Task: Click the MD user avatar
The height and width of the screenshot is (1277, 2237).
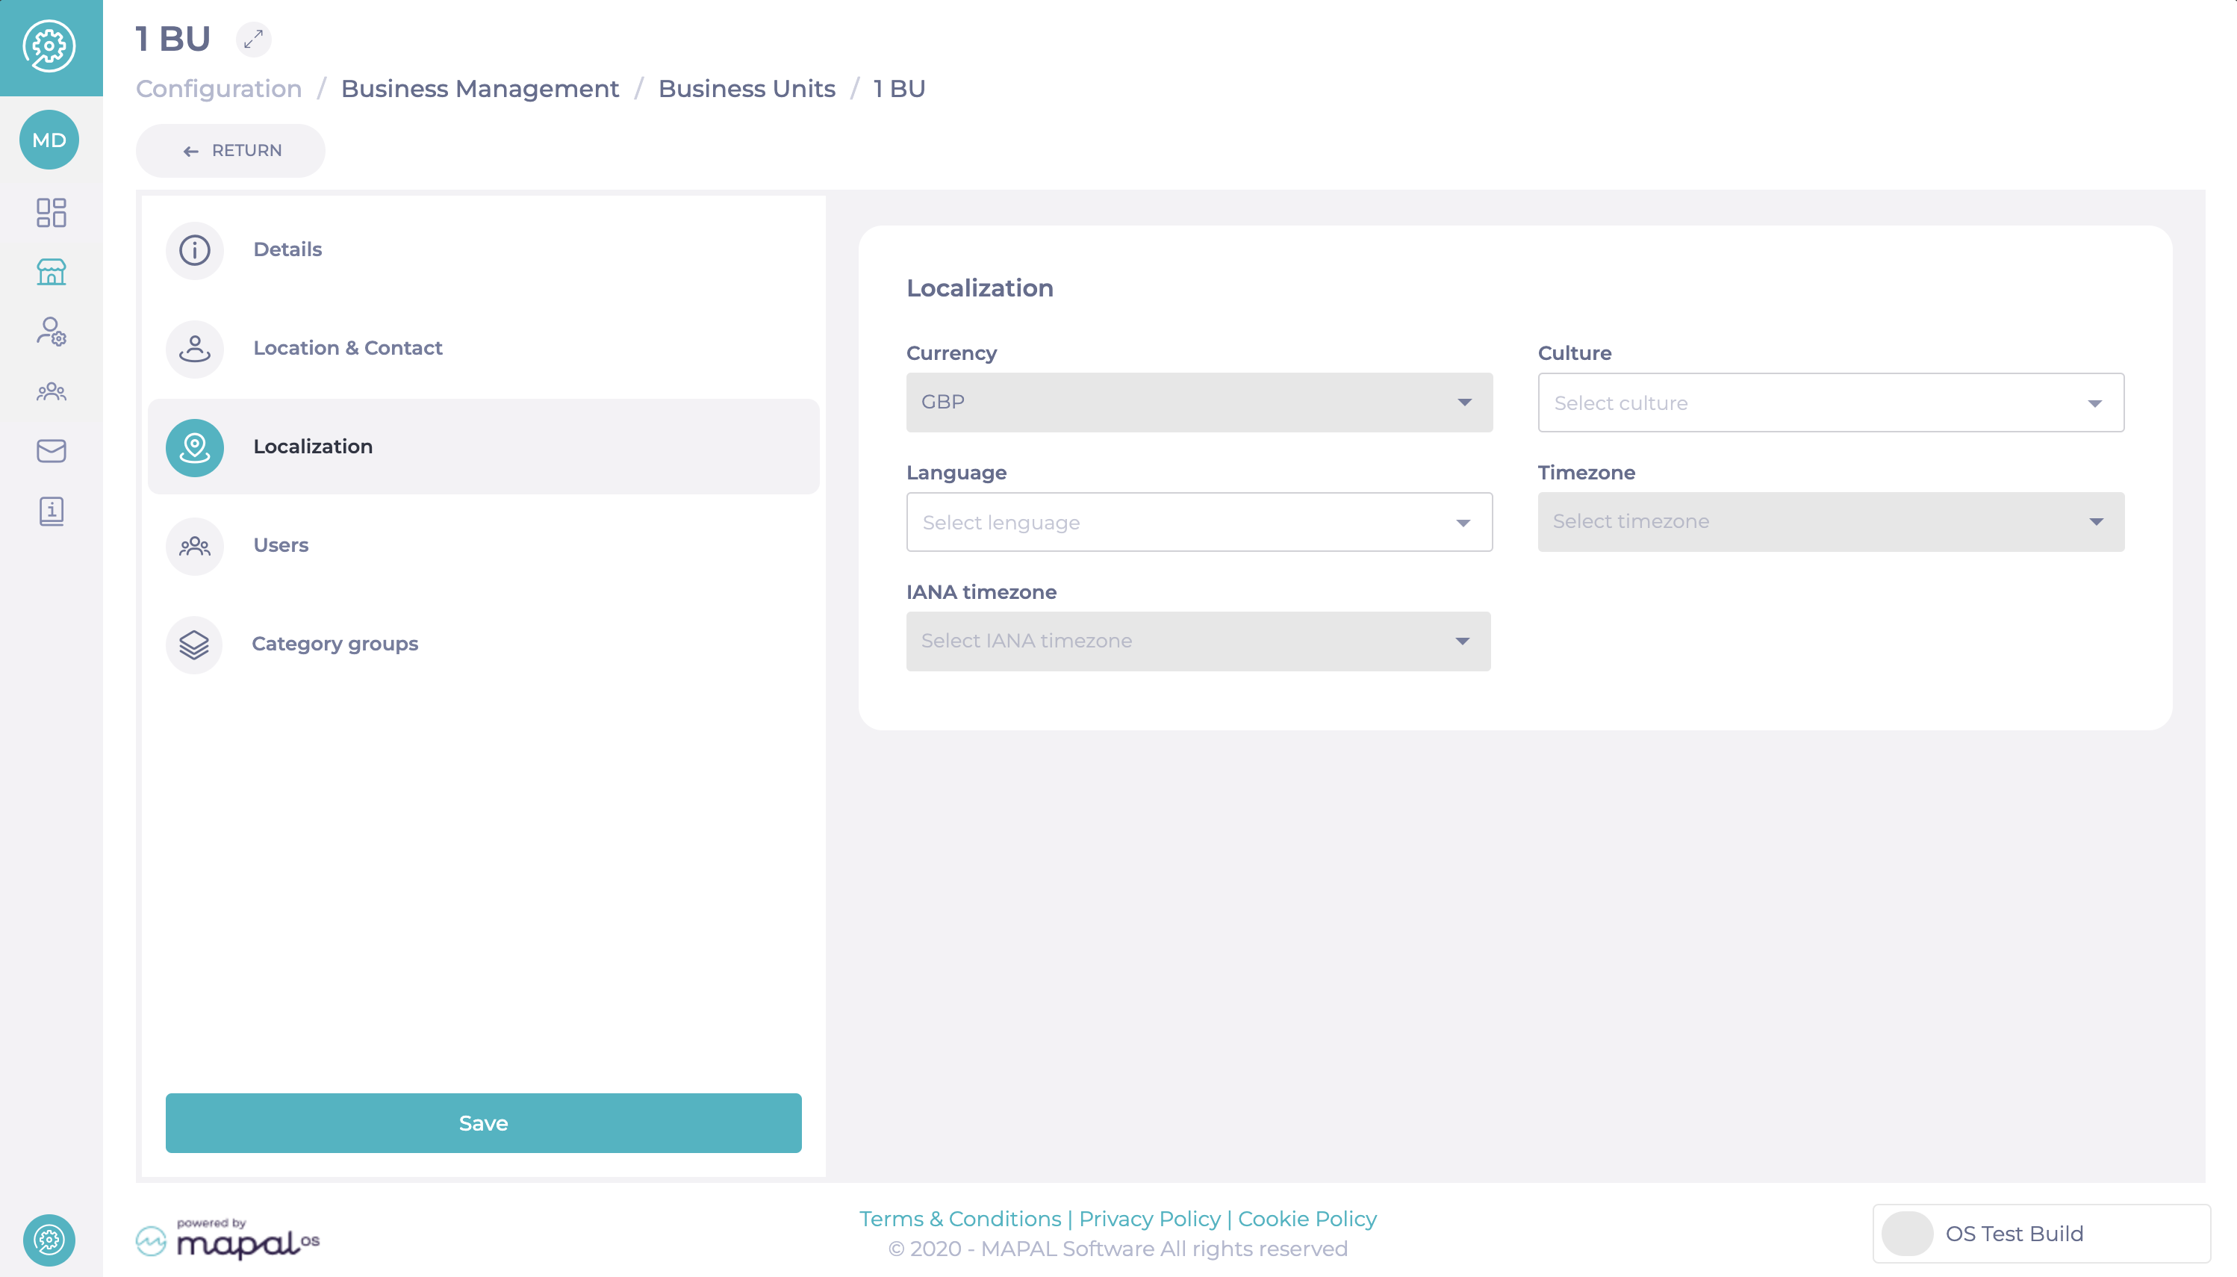Action: 49,140
